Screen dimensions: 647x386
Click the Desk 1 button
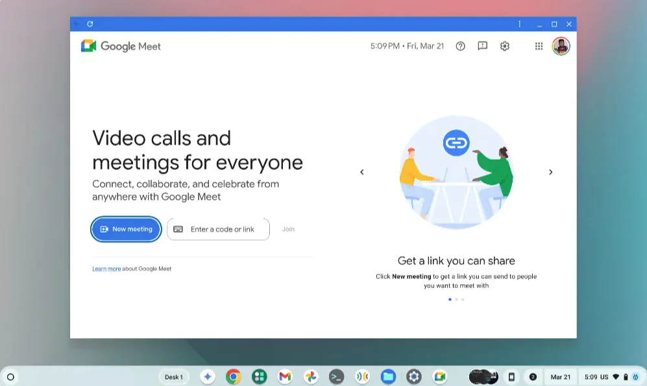point(173,376)
